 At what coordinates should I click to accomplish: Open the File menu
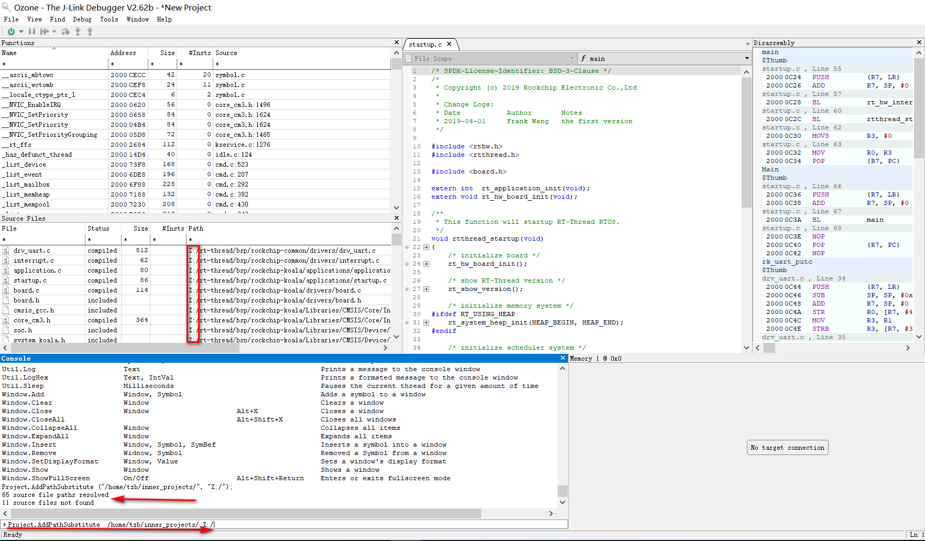pyautogui.click(x=11, y=19)
